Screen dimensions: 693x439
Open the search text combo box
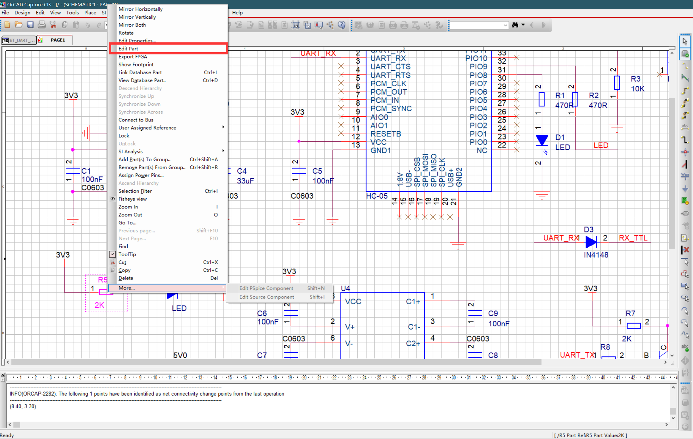point(479,25)
